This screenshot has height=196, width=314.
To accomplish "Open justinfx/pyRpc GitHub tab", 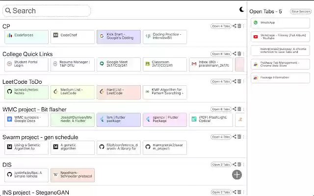I will [x=26, y=175].
